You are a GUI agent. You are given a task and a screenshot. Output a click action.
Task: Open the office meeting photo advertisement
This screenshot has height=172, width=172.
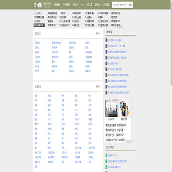point(111,108)
